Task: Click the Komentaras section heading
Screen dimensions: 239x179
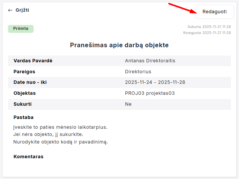Action: point(28,156)
